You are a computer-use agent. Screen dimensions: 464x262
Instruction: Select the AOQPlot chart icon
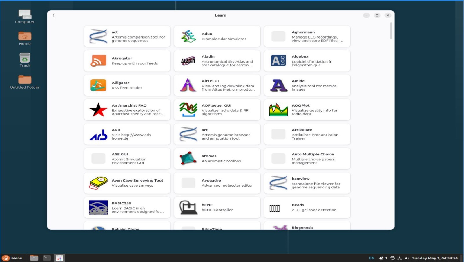tap(278, 110)
